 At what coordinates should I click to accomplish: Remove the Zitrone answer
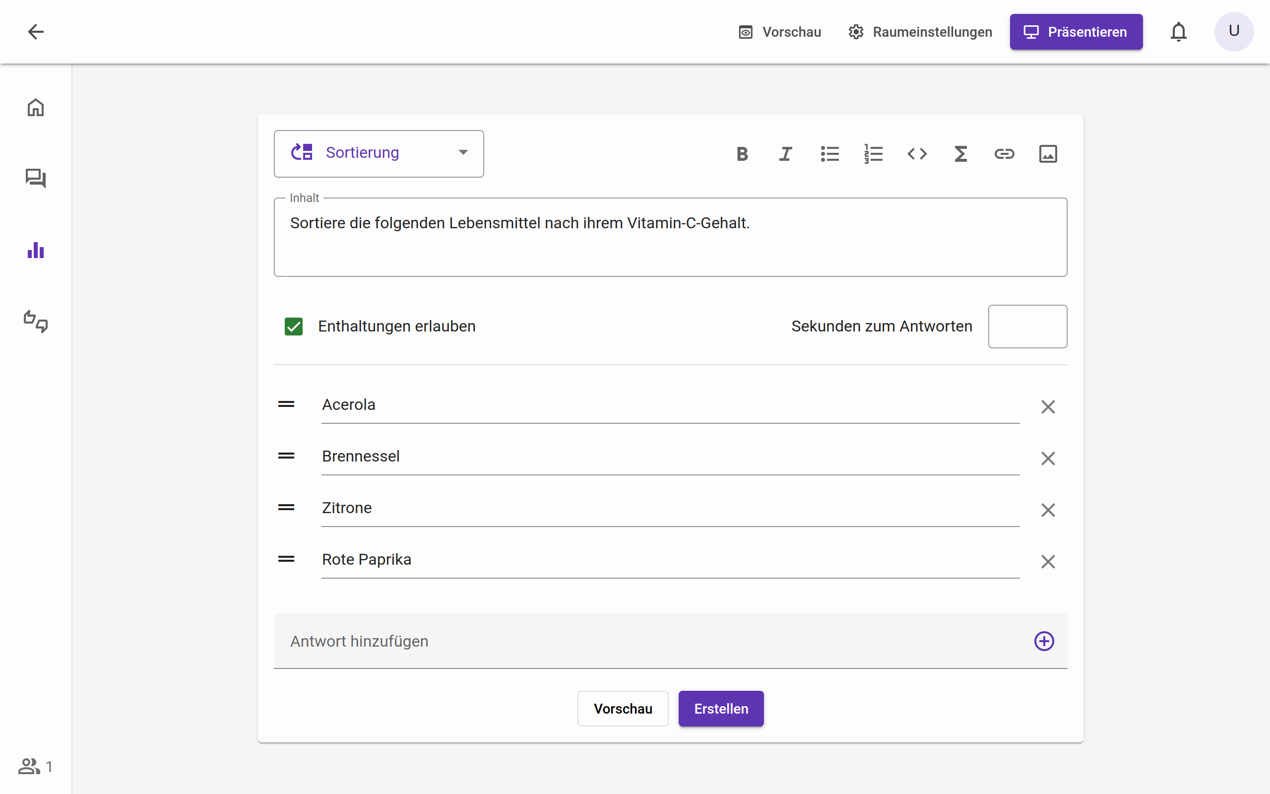(1048, 510)
